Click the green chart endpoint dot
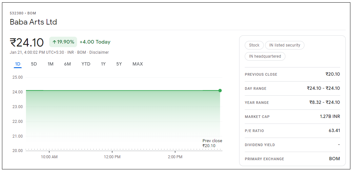This screenshot has height=172, width=353. click(220, 91)
